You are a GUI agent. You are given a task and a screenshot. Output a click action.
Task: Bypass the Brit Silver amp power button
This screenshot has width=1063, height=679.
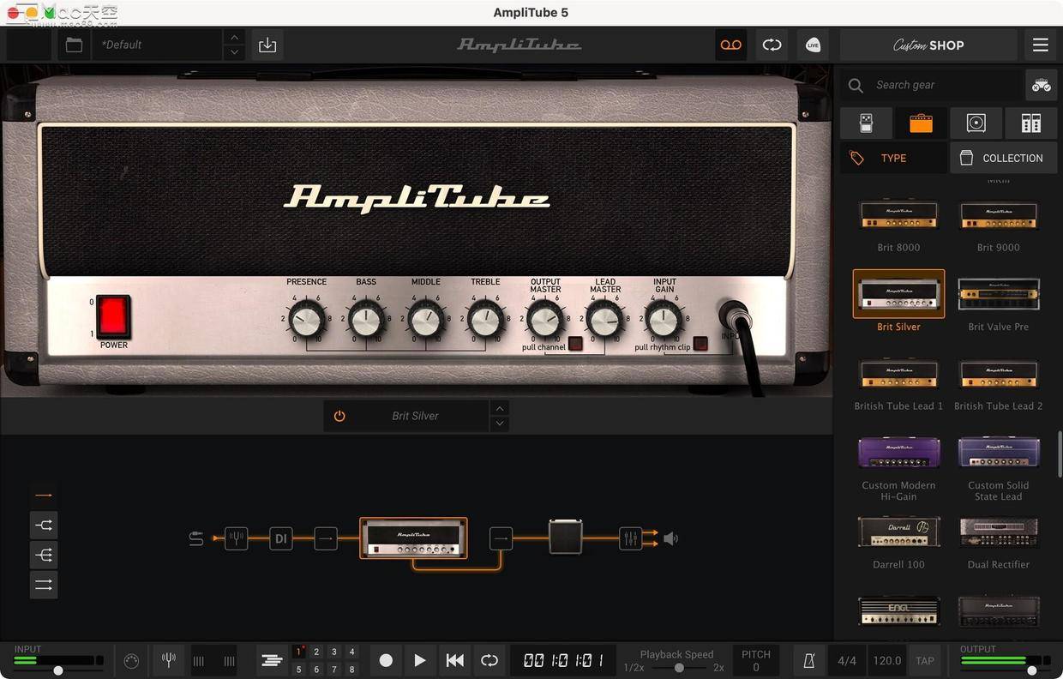click(x=339, y=416)
